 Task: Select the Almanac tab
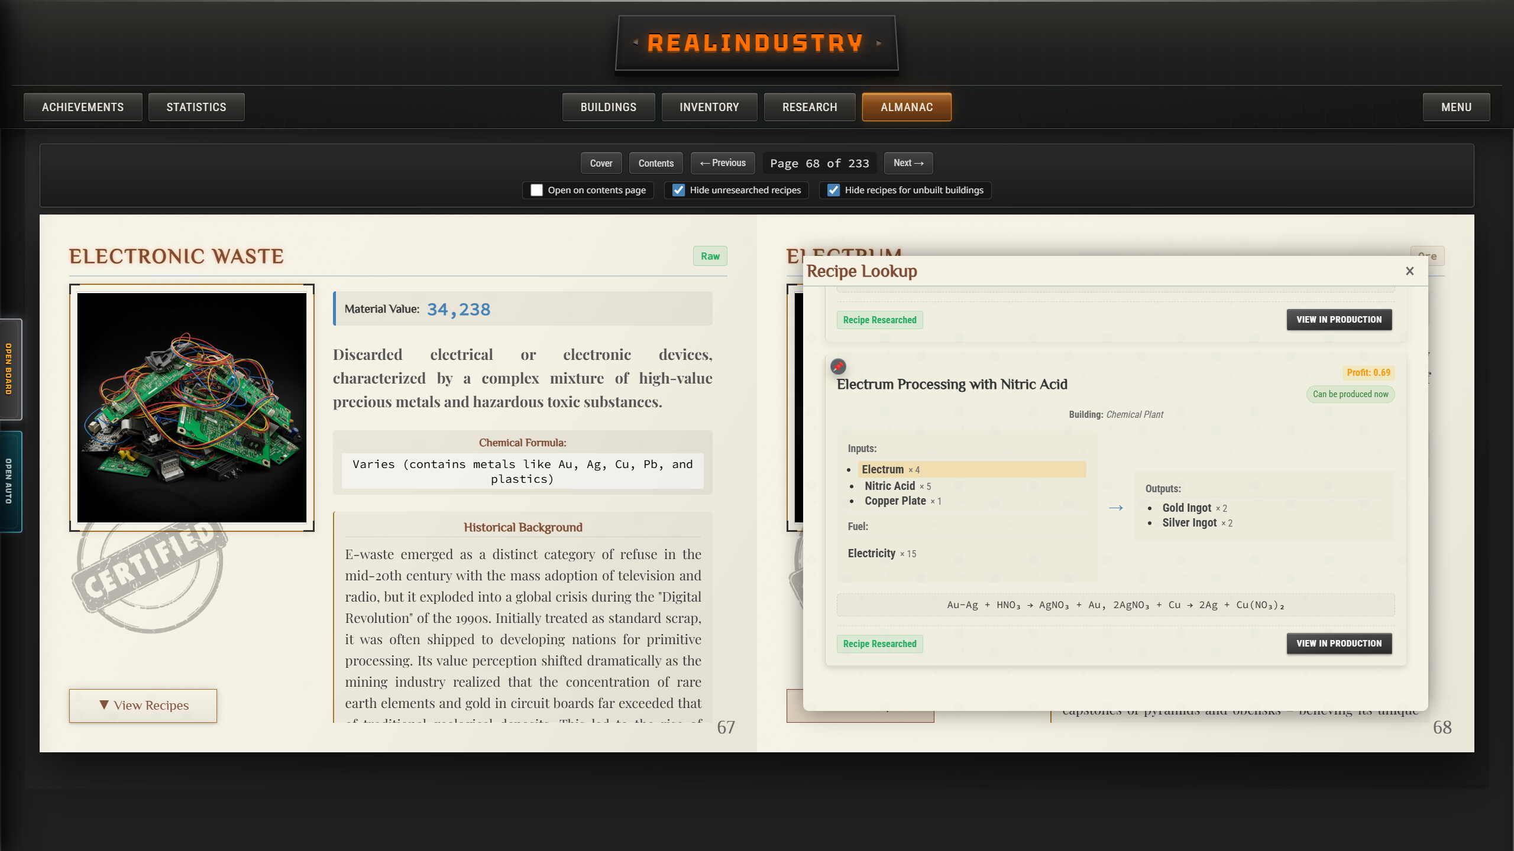pyautogui.click(x=907, y=107)
